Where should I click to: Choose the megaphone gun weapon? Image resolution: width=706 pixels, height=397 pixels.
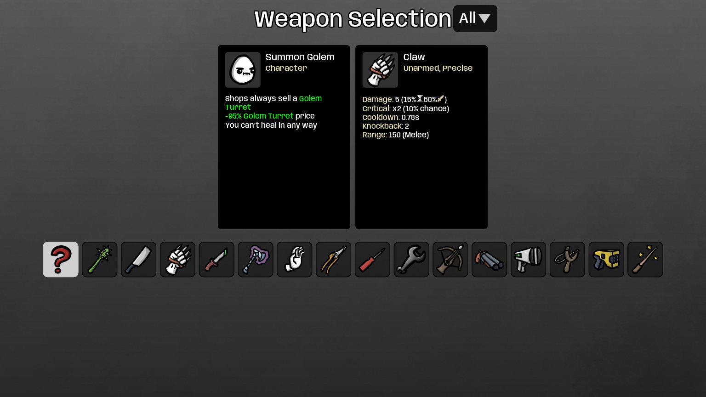pyautogui.click(x=529, y=260)
